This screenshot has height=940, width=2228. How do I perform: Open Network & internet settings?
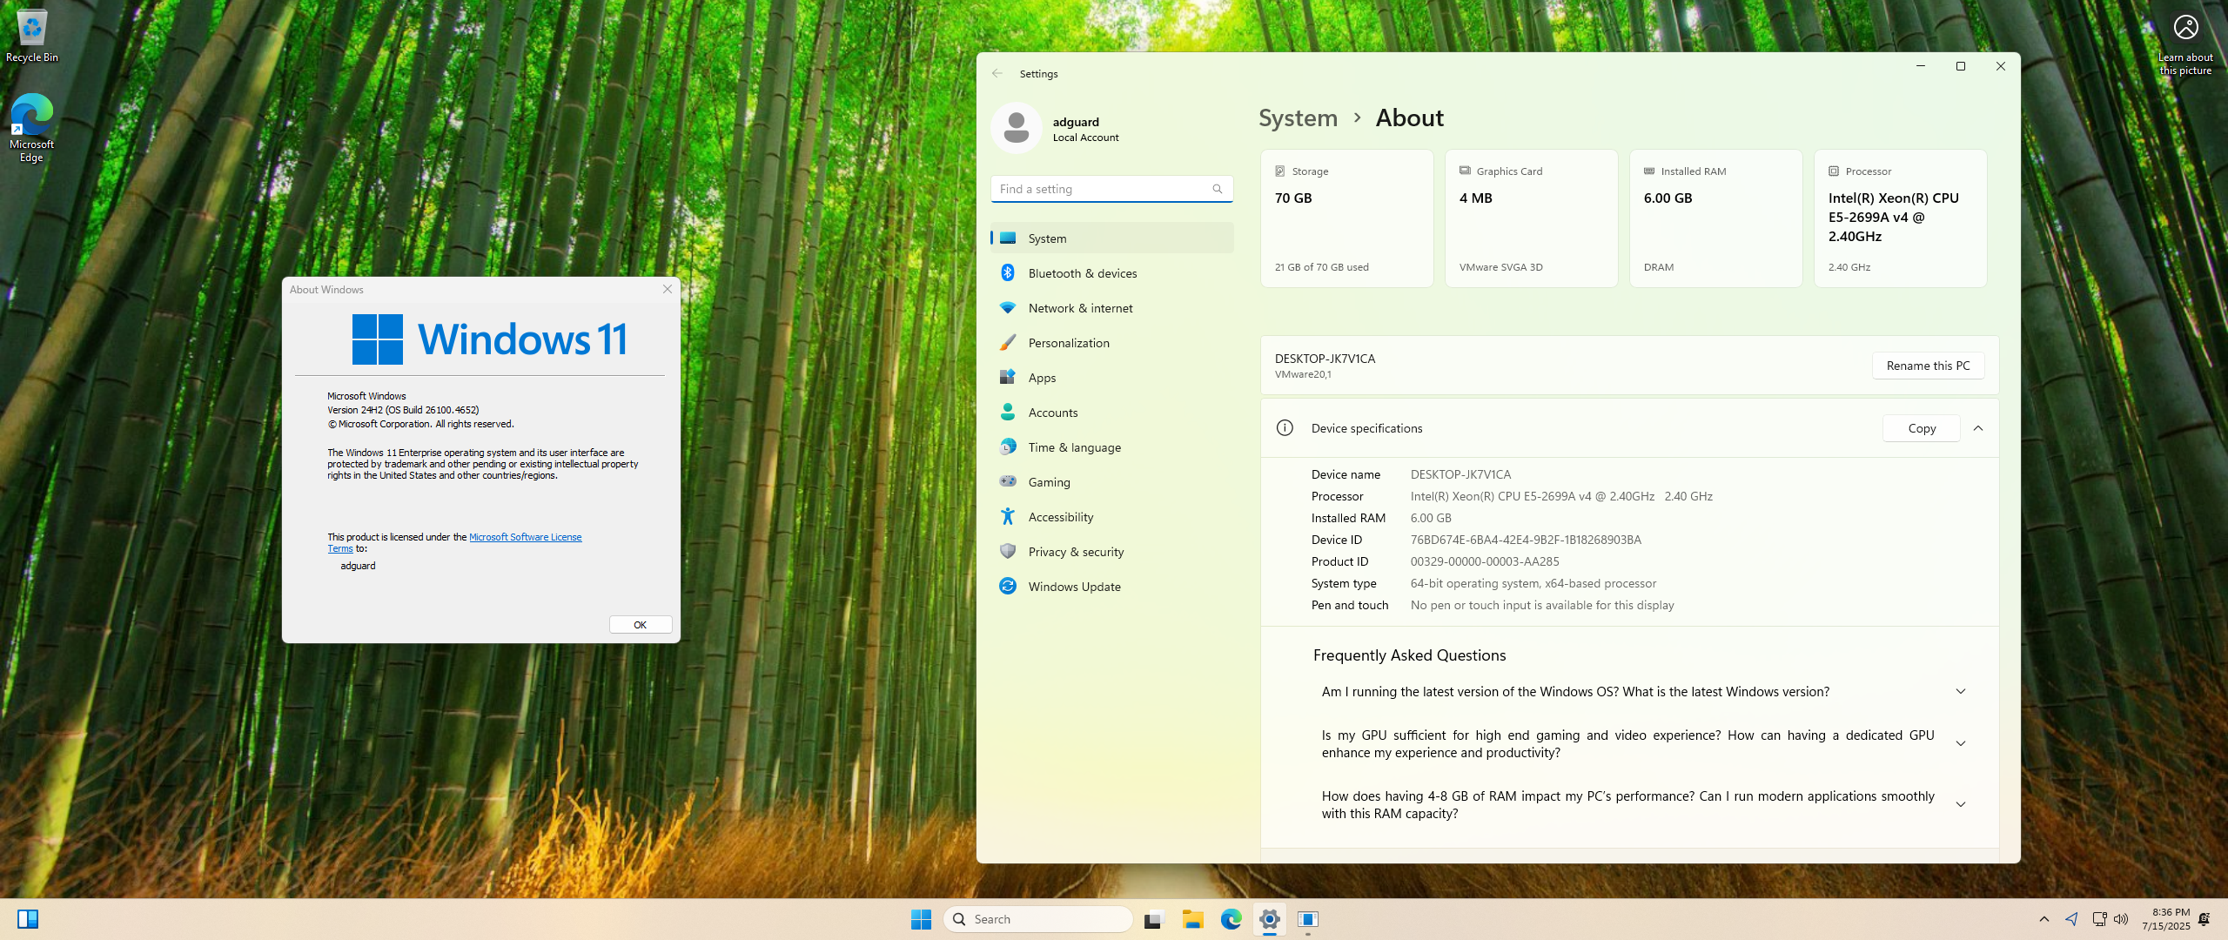point(1112,308)
